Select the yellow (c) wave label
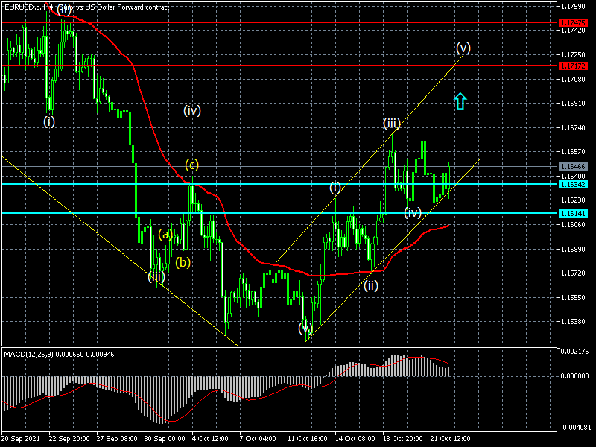Viewport: 596px width, 447px height. click(192, 165)
